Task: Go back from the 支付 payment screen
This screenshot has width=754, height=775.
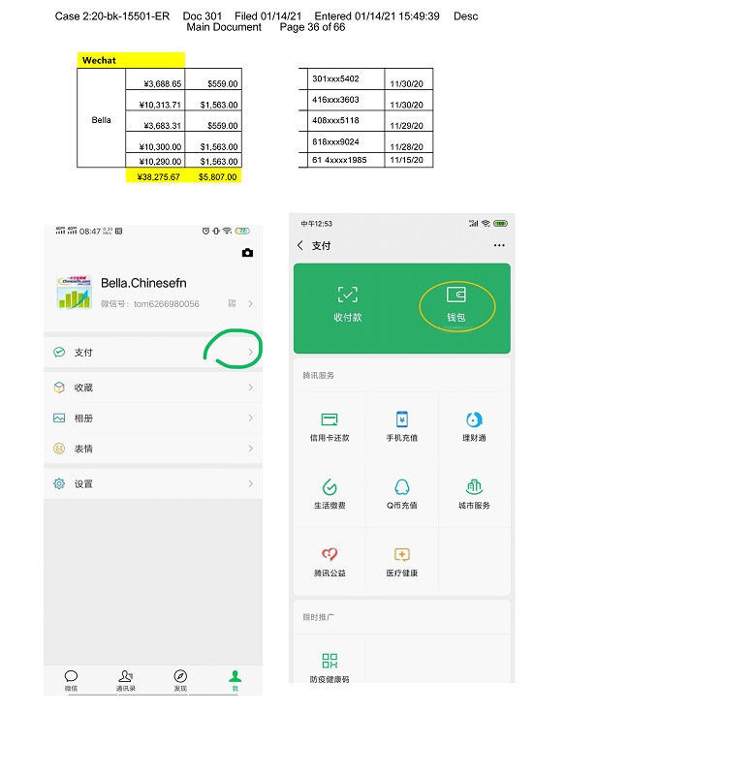Action: tap(300, 245)
